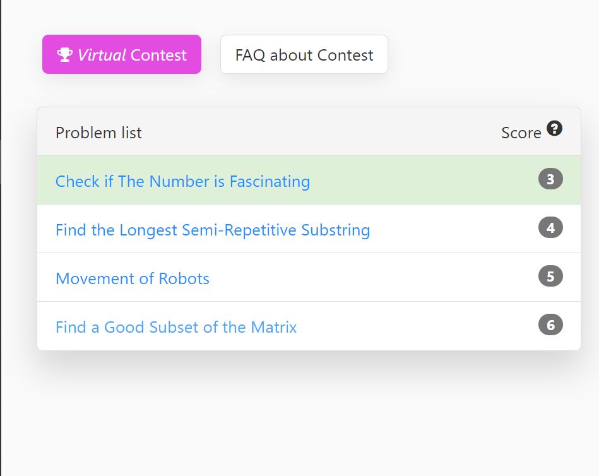Click the score badge showing 4

(550, 228)
